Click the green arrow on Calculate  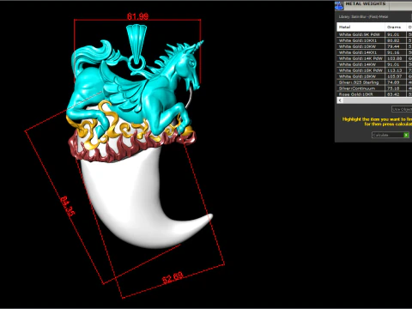coord(406,135)
